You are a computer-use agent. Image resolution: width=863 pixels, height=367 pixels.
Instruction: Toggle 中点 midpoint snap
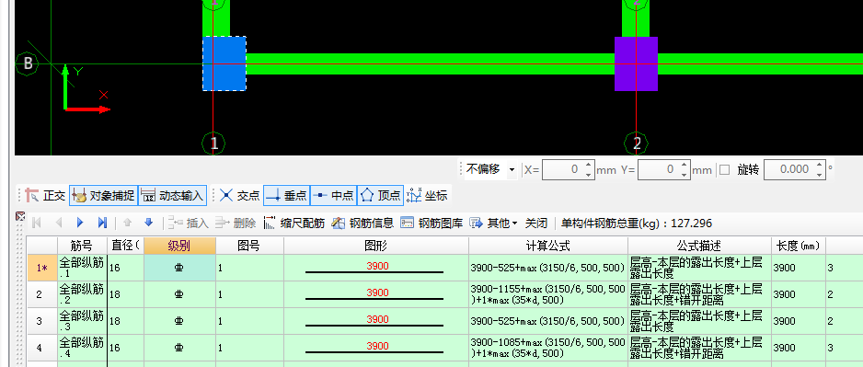point(334,195)
